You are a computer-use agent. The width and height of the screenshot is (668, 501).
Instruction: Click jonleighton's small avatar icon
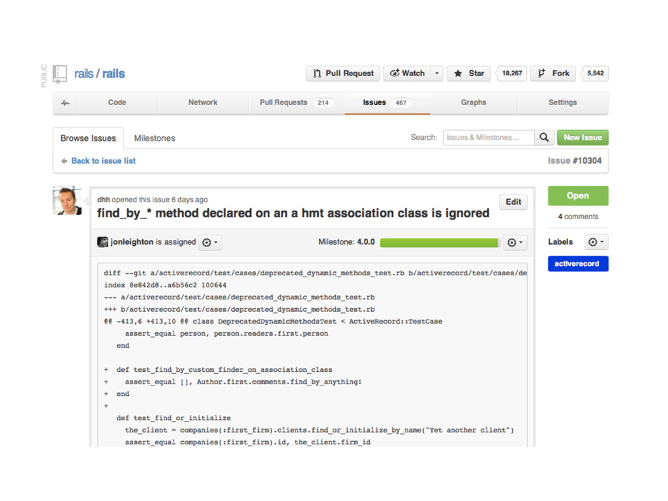click(102, 242)
